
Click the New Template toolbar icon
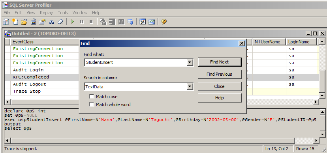(x=15, y=22)
